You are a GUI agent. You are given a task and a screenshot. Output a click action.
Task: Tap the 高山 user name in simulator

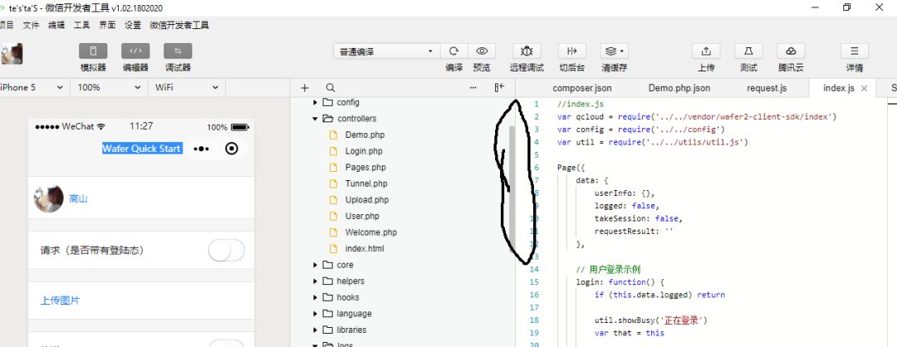78,199
